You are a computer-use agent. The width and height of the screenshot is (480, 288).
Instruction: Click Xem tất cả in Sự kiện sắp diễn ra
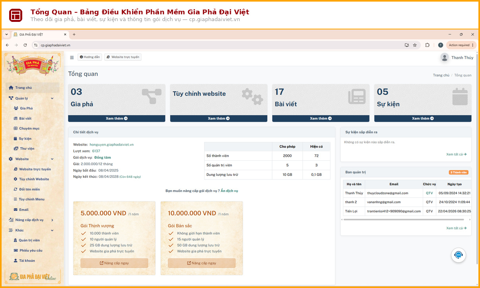tap(456, 154)
